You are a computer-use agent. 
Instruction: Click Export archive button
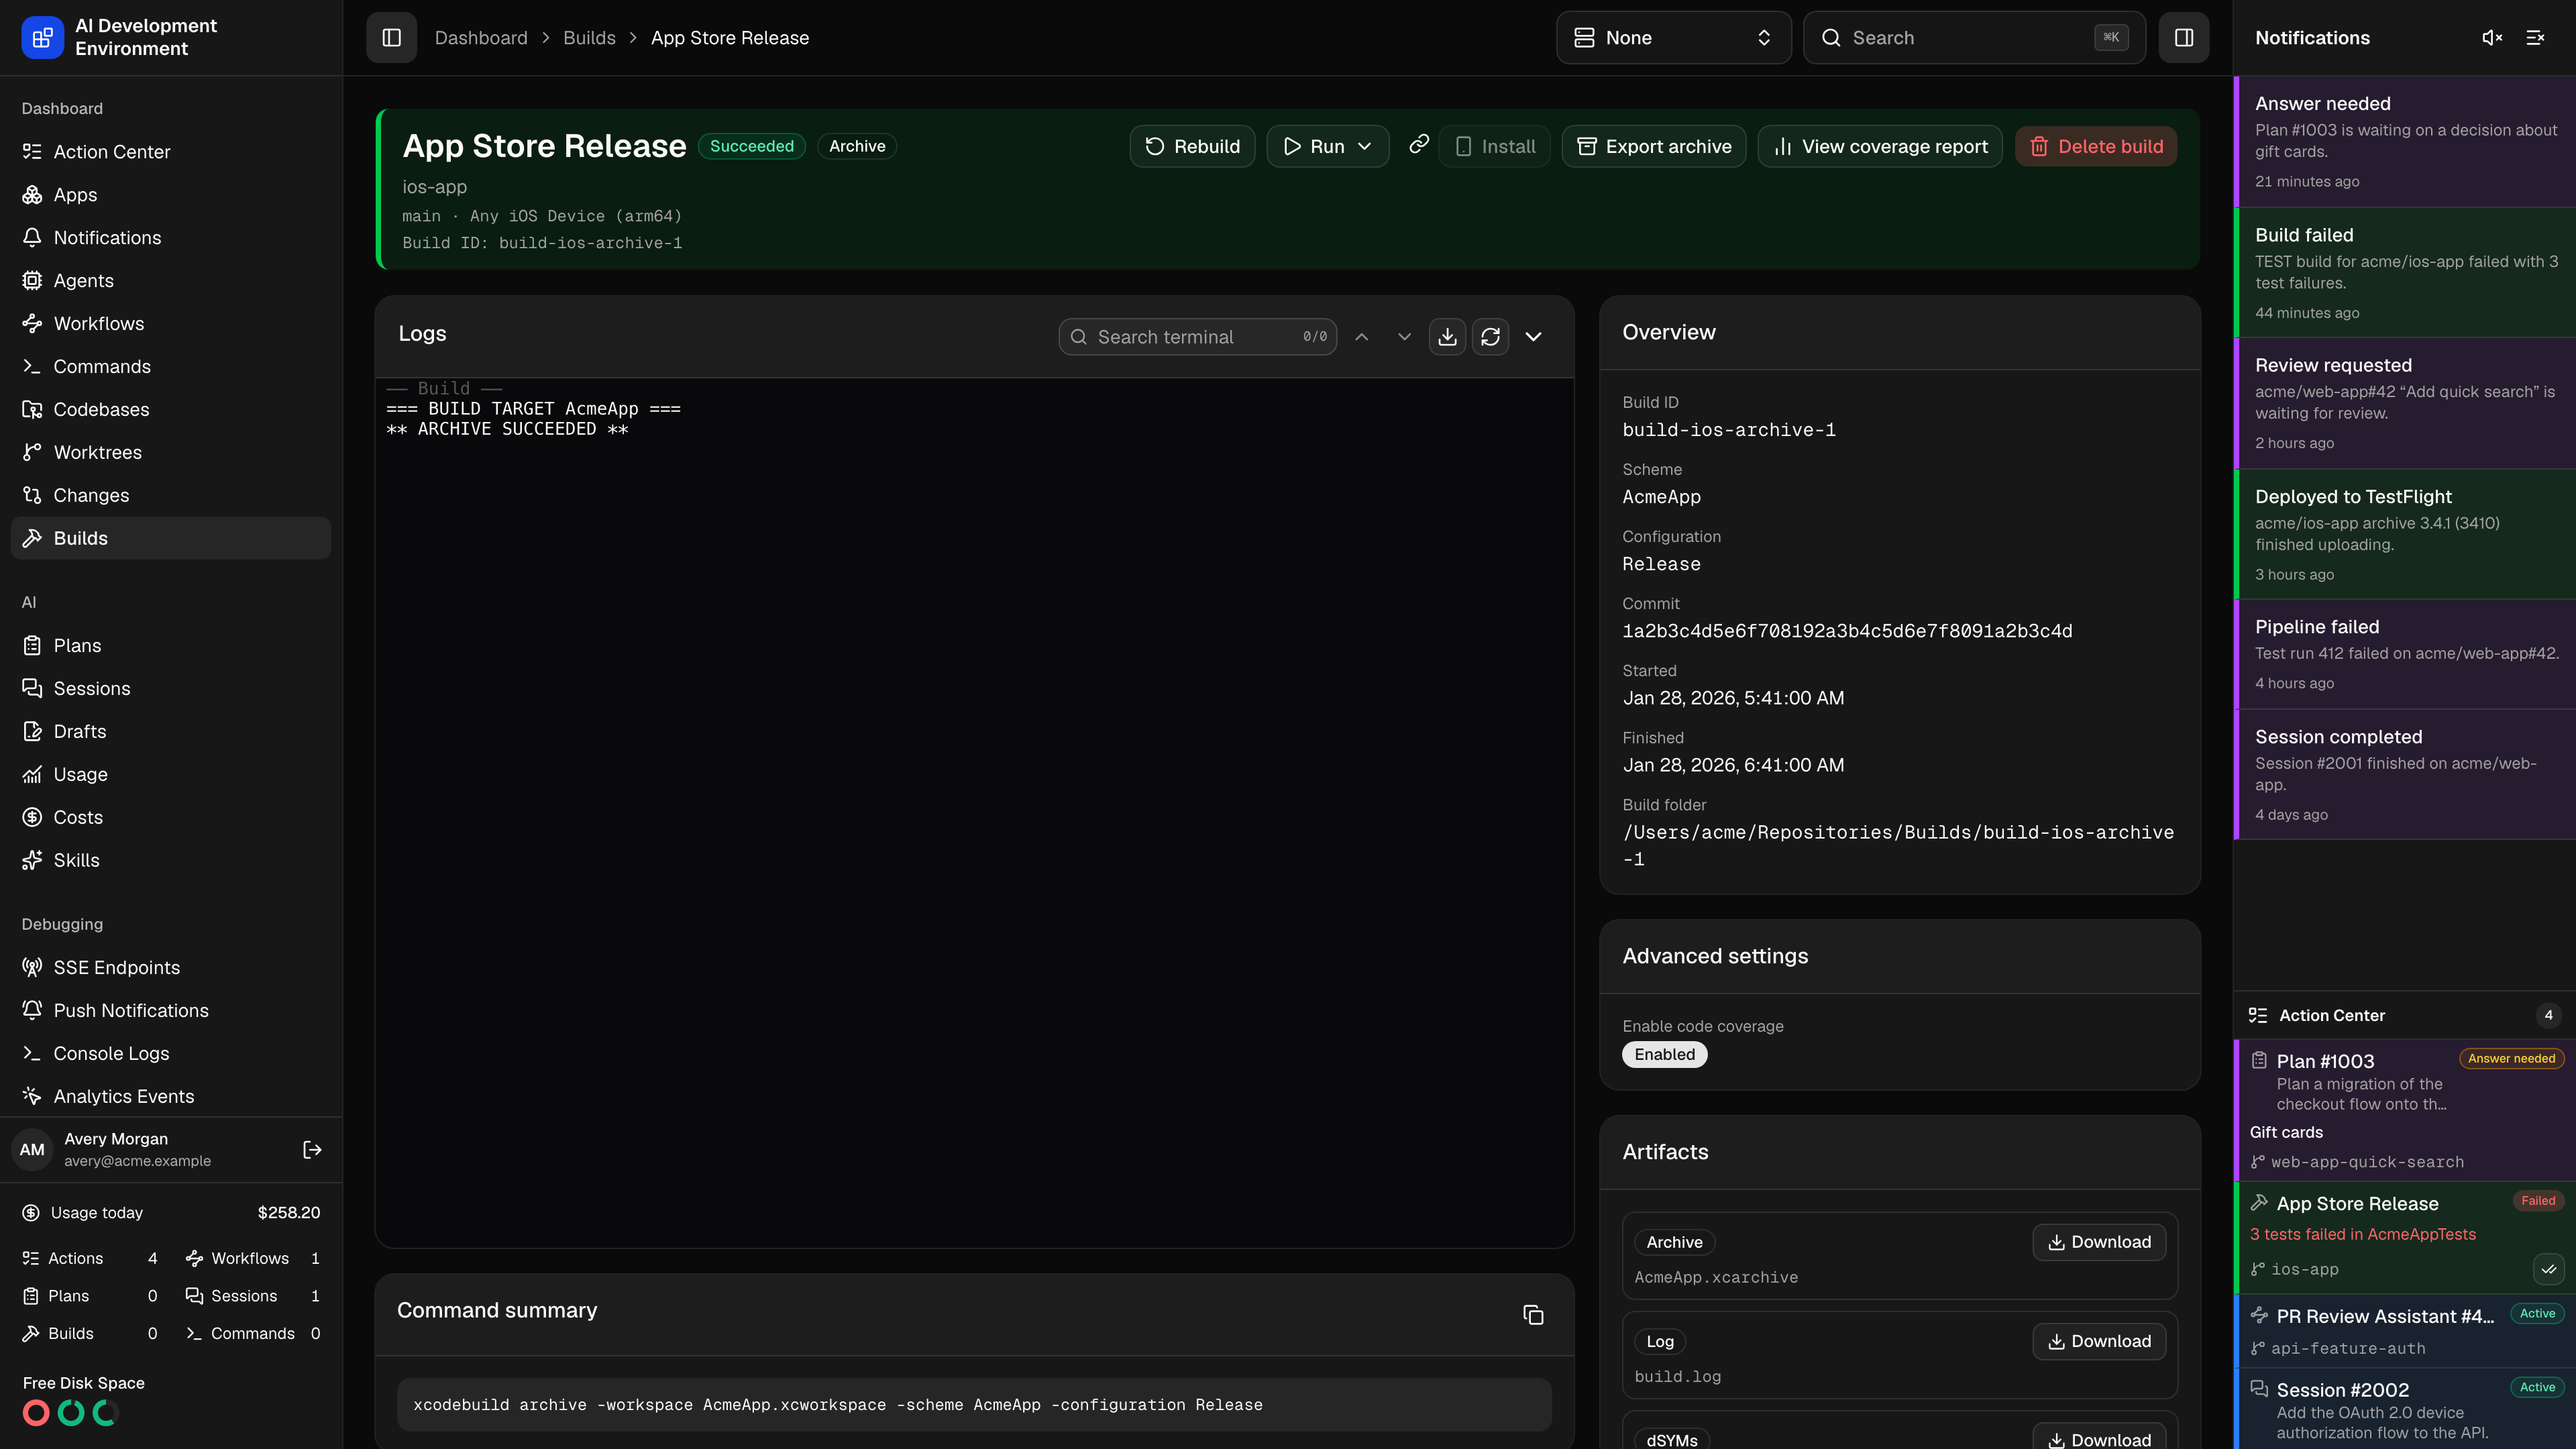tap(1654, 146)
